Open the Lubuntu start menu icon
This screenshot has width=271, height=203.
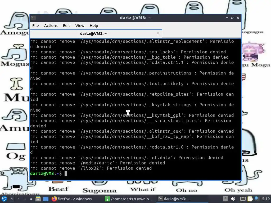(x=4, y=199)
